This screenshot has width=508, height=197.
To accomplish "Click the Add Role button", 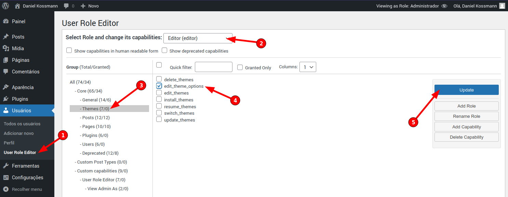I will tap(467, 106).
